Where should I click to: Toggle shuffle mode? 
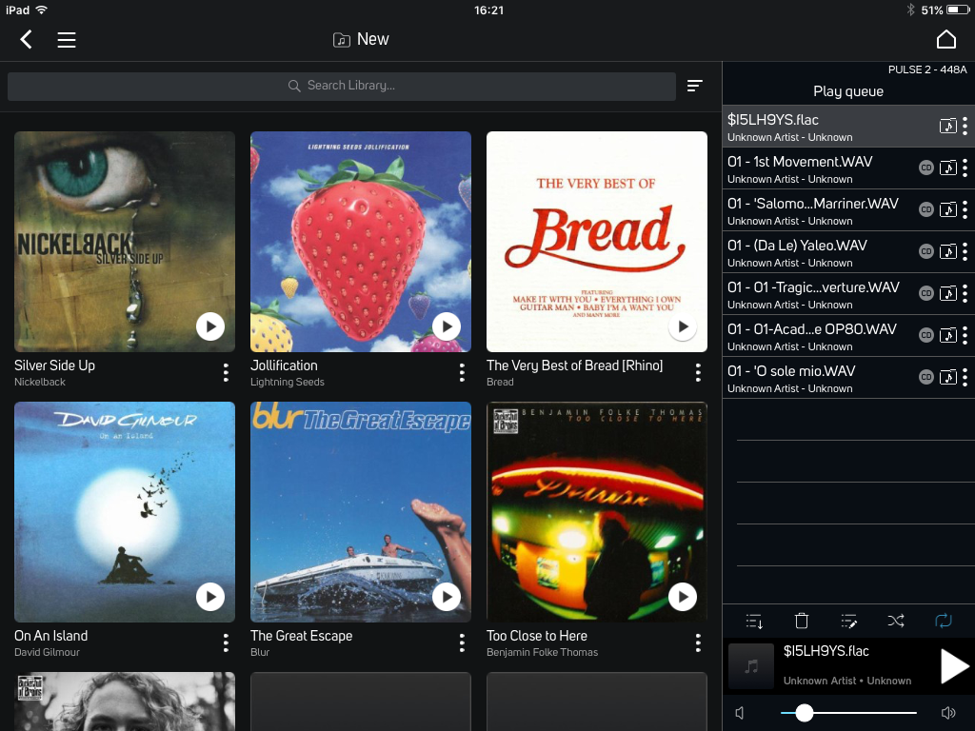(896, 621)
